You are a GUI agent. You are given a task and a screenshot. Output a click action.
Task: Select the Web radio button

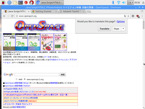coord(17,79)
